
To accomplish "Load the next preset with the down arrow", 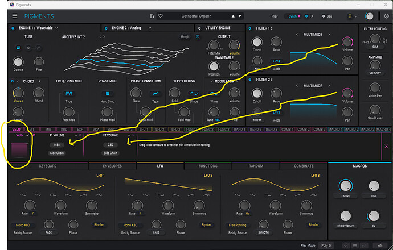I will [x=240, y=16].
